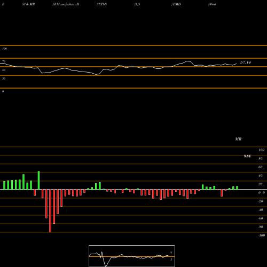Viewport: 267px width, 267px height.
Task: Click the '(West' header text
Action: tap(212, 4)
